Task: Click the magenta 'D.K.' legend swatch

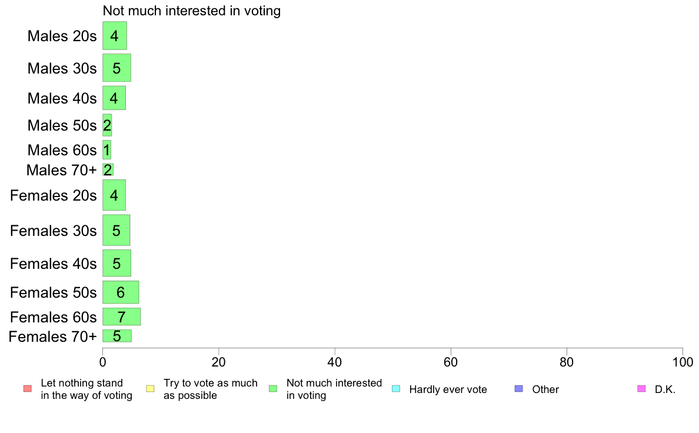Action: pos(641,389)
